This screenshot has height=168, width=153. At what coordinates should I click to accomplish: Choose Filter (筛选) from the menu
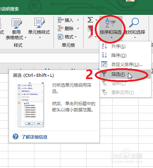(125, 74)
